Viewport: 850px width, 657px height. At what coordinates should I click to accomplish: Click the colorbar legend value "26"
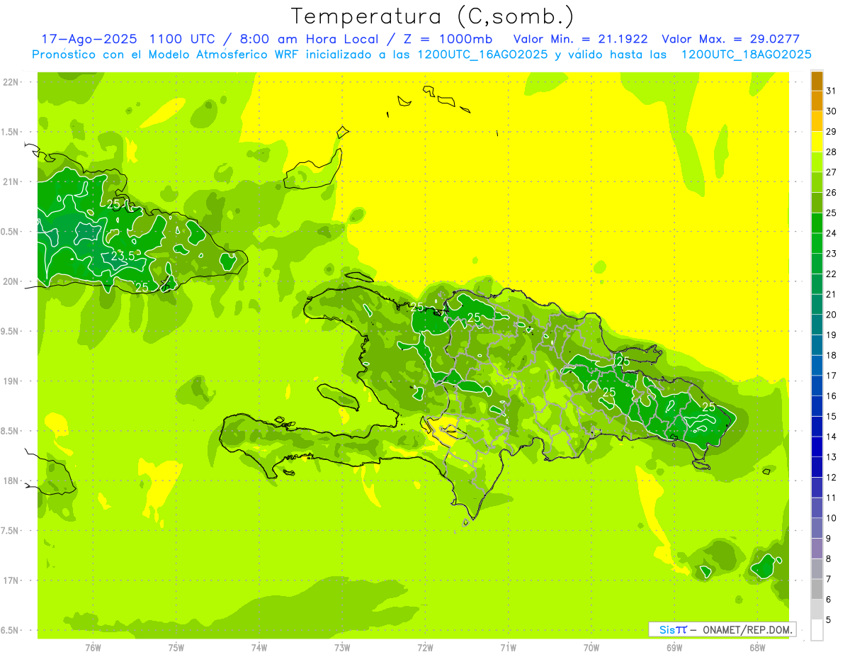pos(832,192)
